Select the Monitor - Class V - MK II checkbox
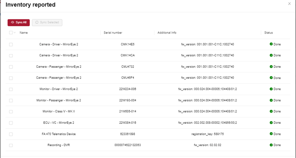Image resolution: width=296 pixels, height=158 pixels. coord(11,112)
